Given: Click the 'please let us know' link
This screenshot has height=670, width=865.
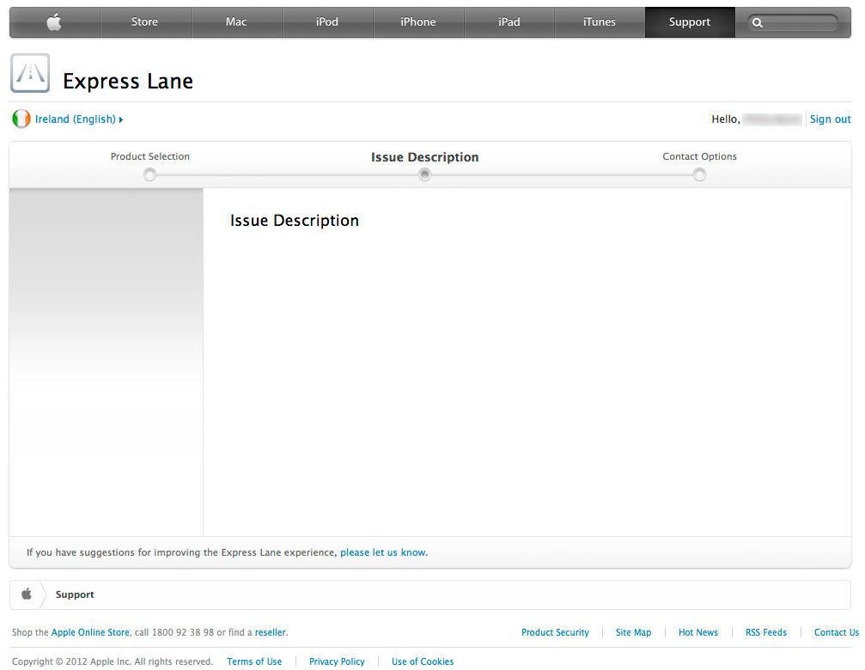Looking at the screenshot, I should 383,552.
